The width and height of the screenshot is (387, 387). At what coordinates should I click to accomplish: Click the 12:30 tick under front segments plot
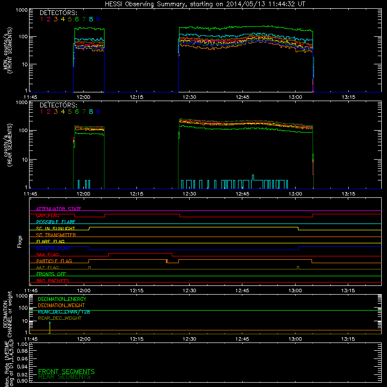[x=189, y=97]
